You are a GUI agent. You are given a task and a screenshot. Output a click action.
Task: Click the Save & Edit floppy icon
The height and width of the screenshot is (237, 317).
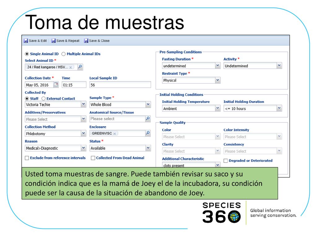click(26, 41)
